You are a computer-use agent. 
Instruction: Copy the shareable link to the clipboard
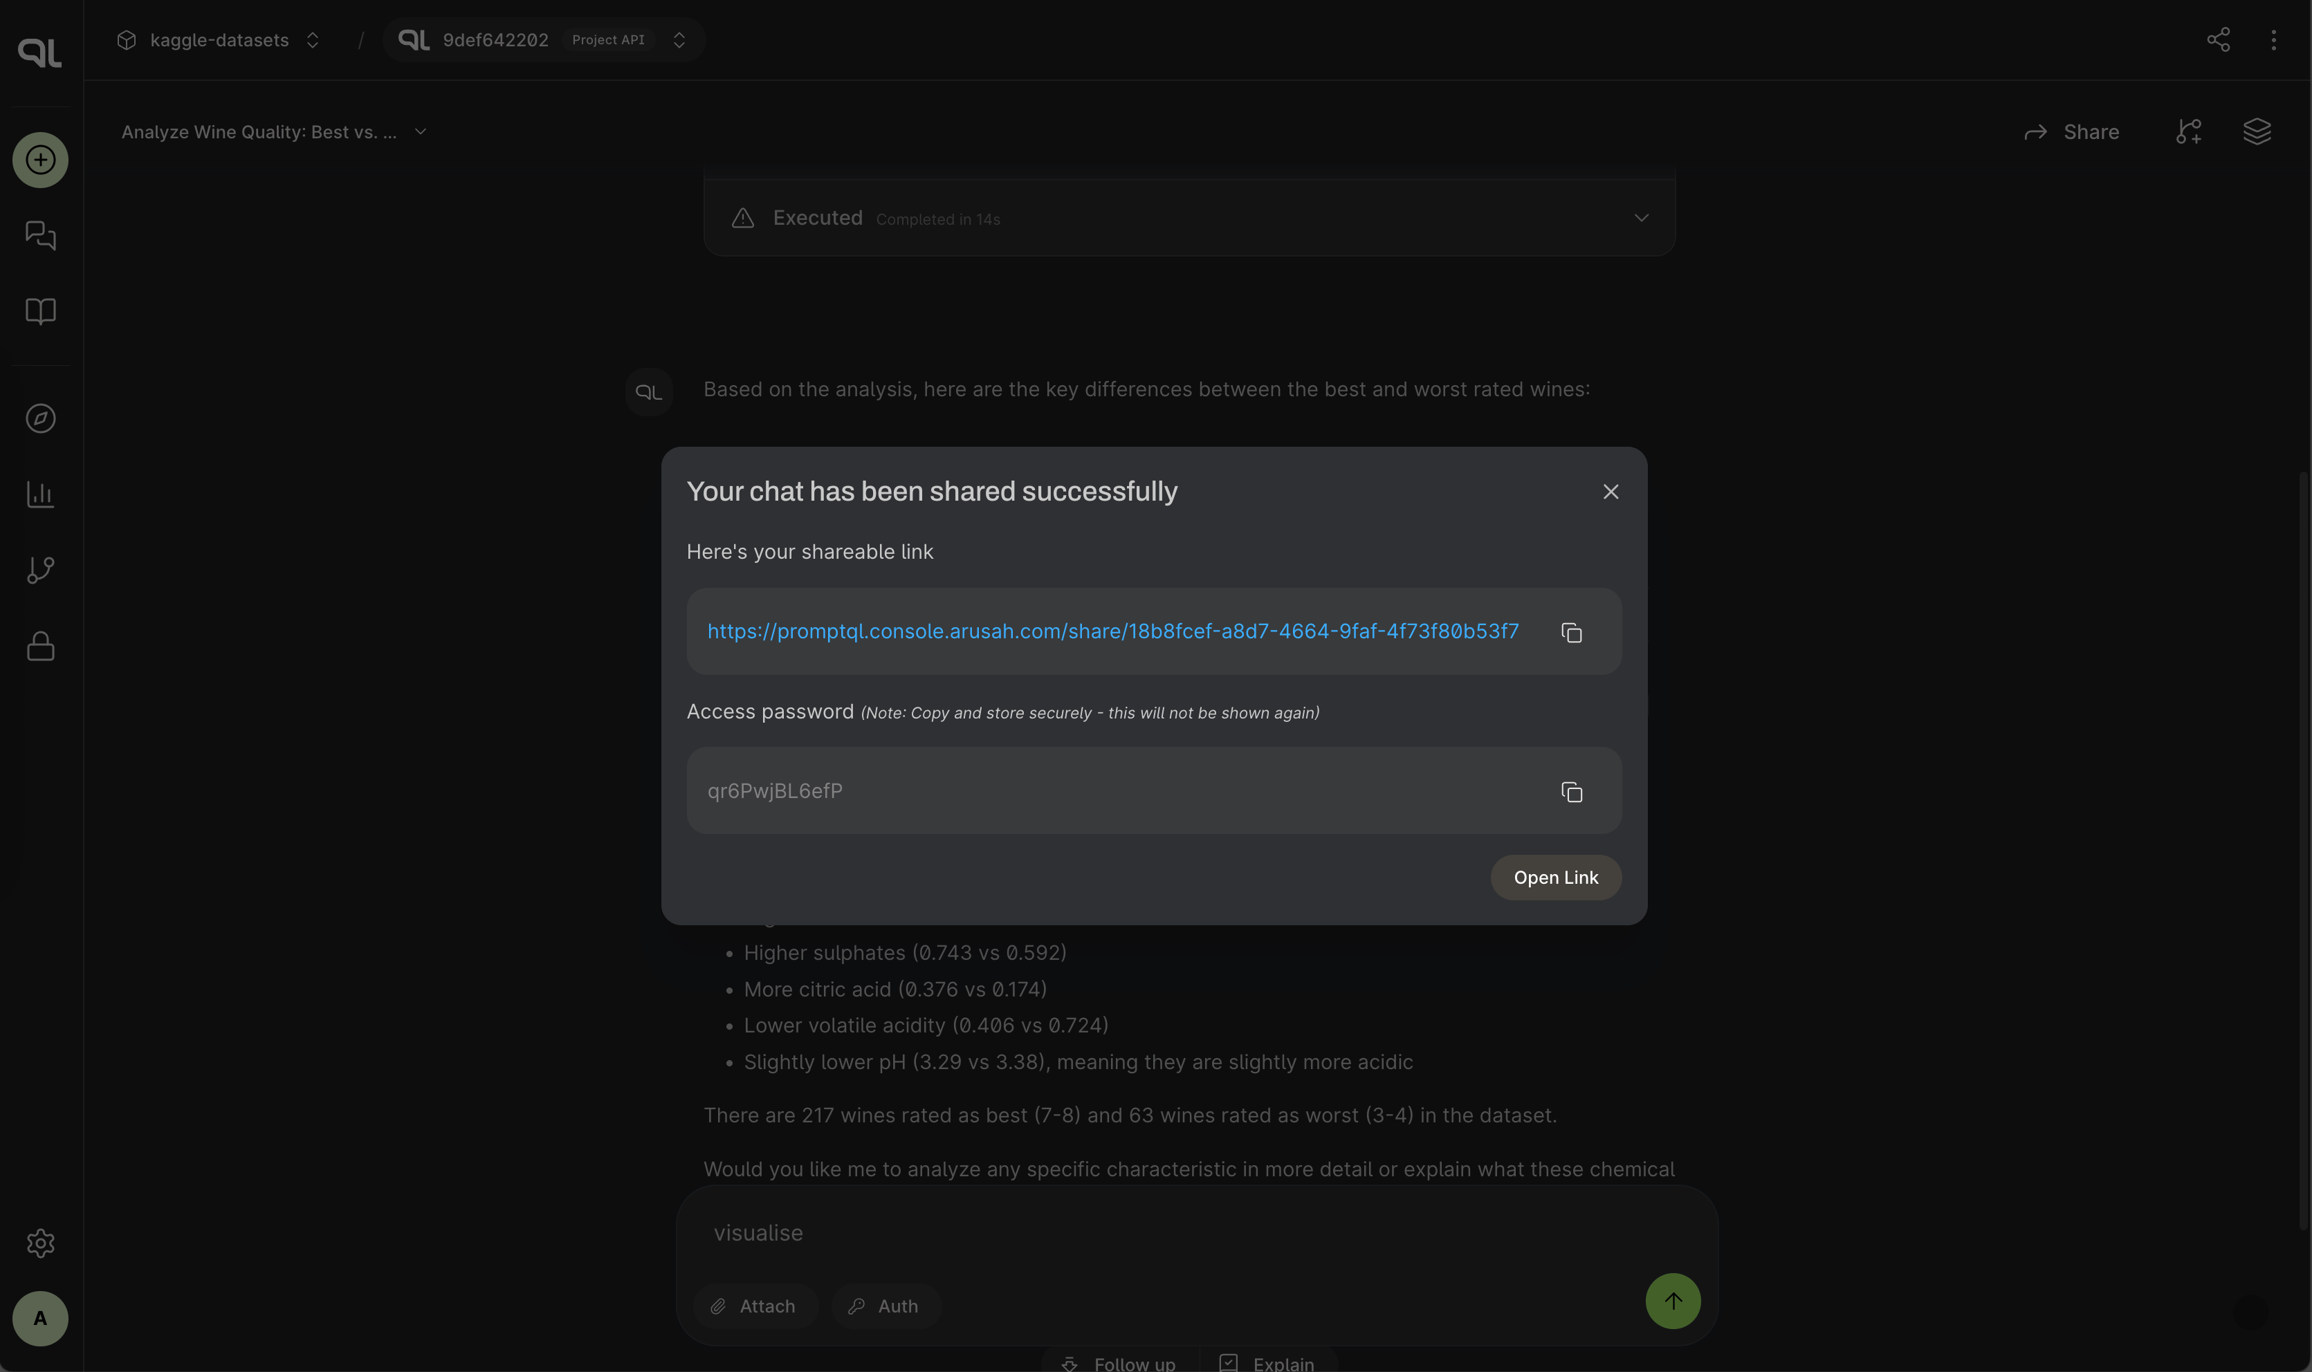pos(1571,632)
